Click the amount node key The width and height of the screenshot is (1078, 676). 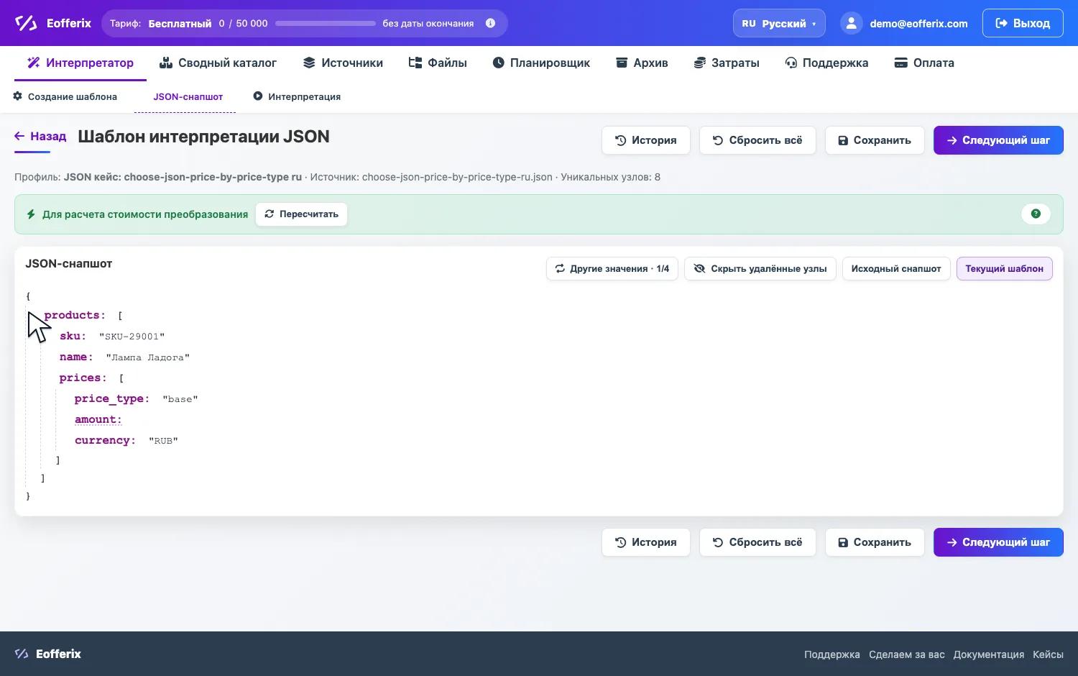click(98, 419)
